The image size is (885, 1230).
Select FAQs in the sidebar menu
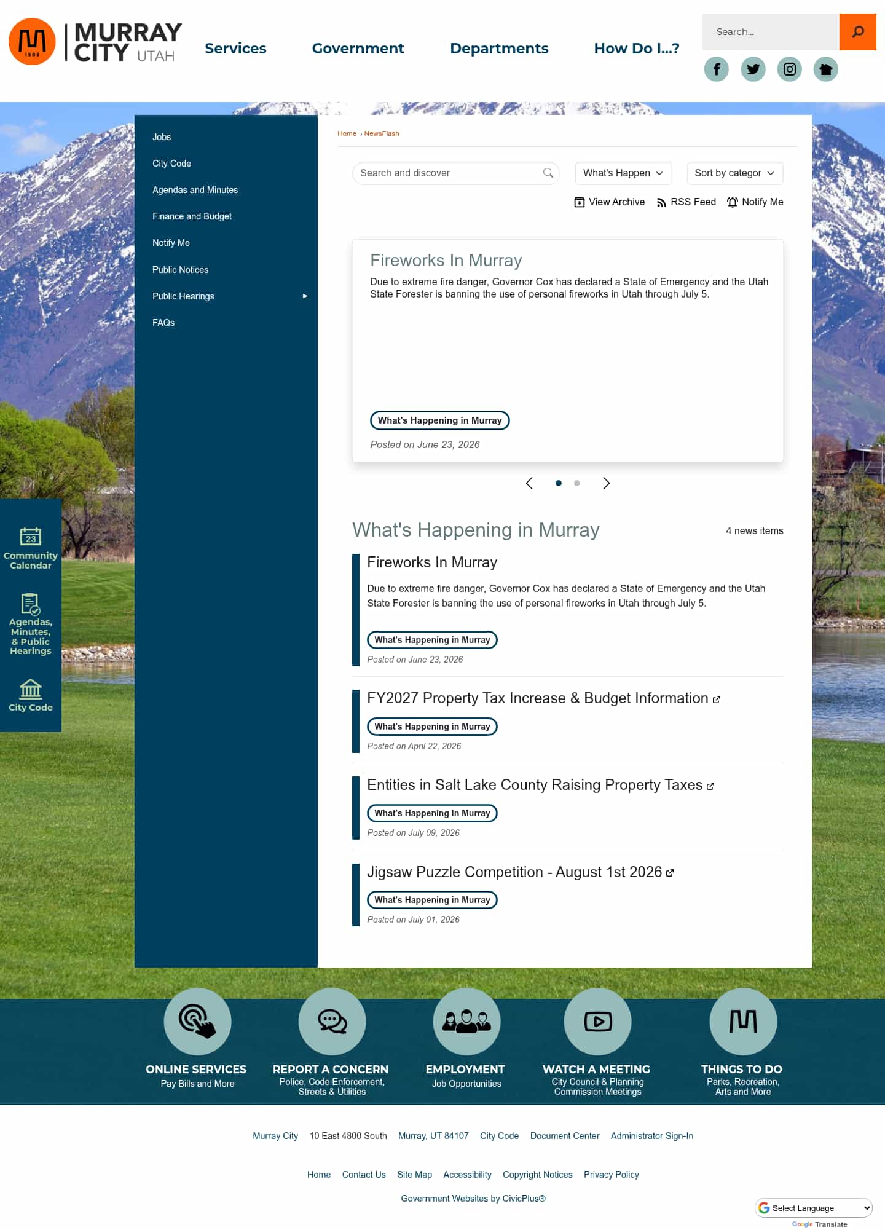tap(163, 323)
